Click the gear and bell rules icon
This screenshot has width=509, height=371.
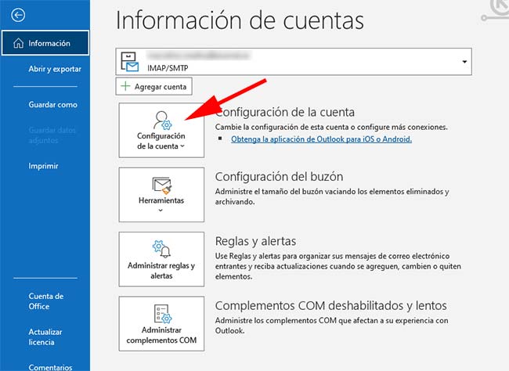coord(161,249)
